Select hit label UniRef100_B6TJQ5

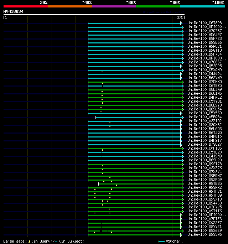204,133
